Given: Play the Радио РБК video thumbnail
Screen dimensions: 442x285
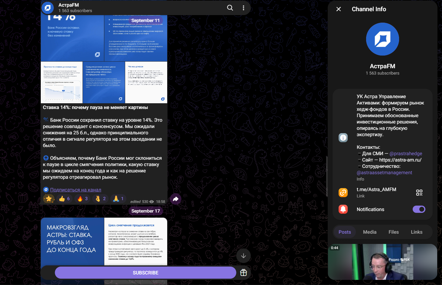Looking at the screenshot, I should point(382,262).
